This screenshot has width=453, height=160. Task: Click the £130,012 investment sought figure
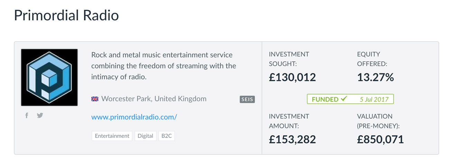[292, 77]
